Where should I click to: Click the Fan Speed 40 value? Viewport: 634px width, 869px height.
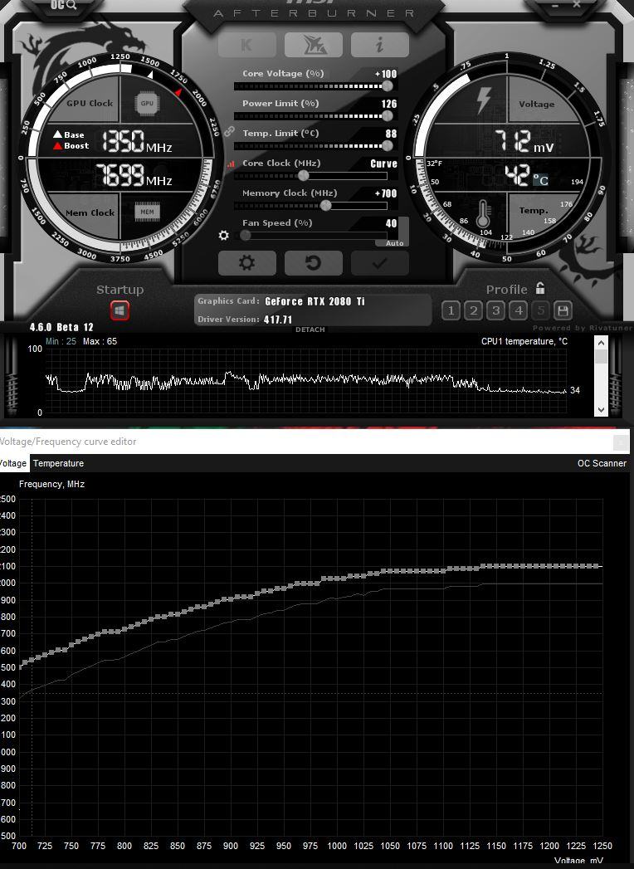click(391, 223)
